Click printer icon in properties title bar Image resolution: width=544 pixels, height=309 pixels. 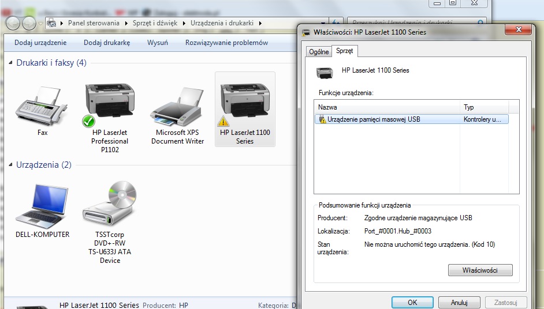click(x=306, y=32)
